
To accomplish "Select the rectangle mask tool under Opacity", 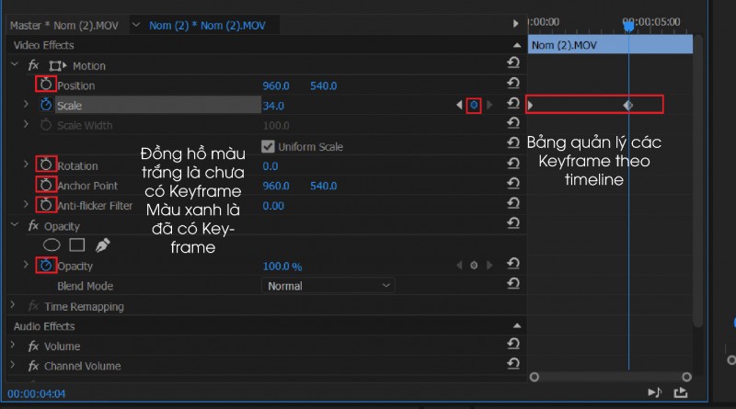I will pyautogui.click(x=77, y=244).
